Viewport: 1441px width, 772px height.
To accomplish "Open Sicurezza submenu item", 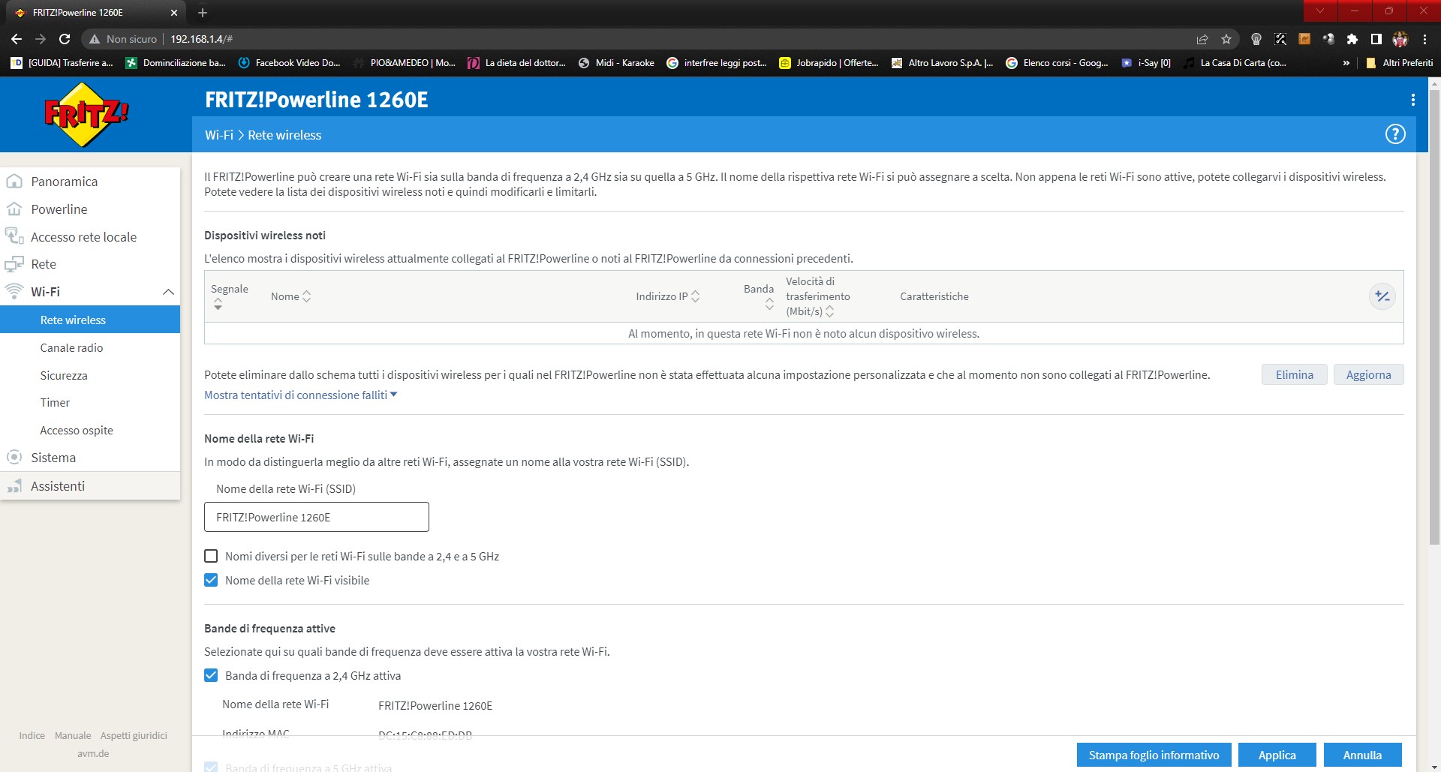I will tap(64, 375).
